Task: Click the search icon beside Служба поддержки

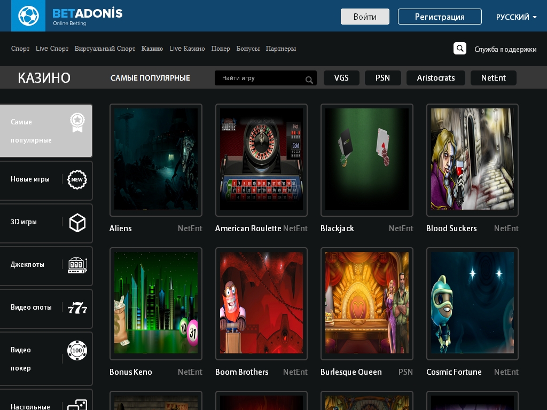Action: [x=459, y=49]
